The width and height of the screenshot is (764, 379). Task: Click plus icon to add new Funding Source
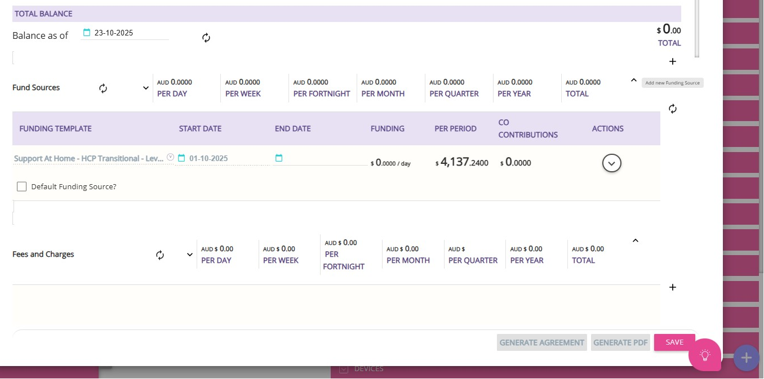click(672, 61)
